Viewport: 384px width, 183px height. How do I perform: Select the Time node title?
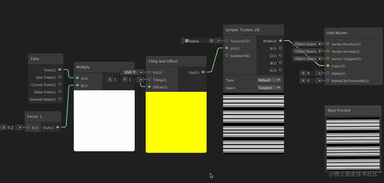35,59
